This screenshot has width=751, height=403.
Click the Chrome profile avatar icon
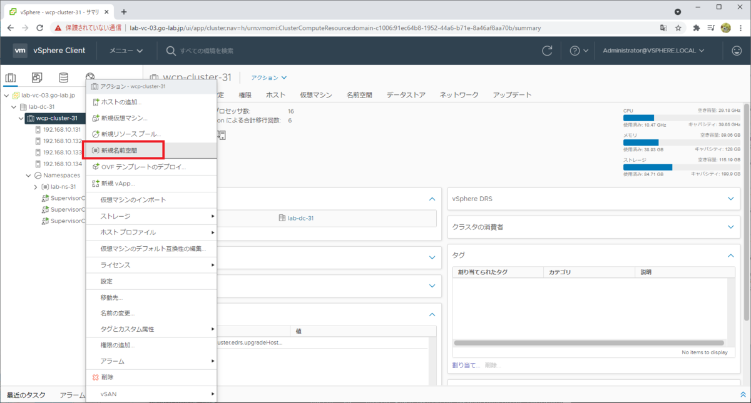coord(726,28)
